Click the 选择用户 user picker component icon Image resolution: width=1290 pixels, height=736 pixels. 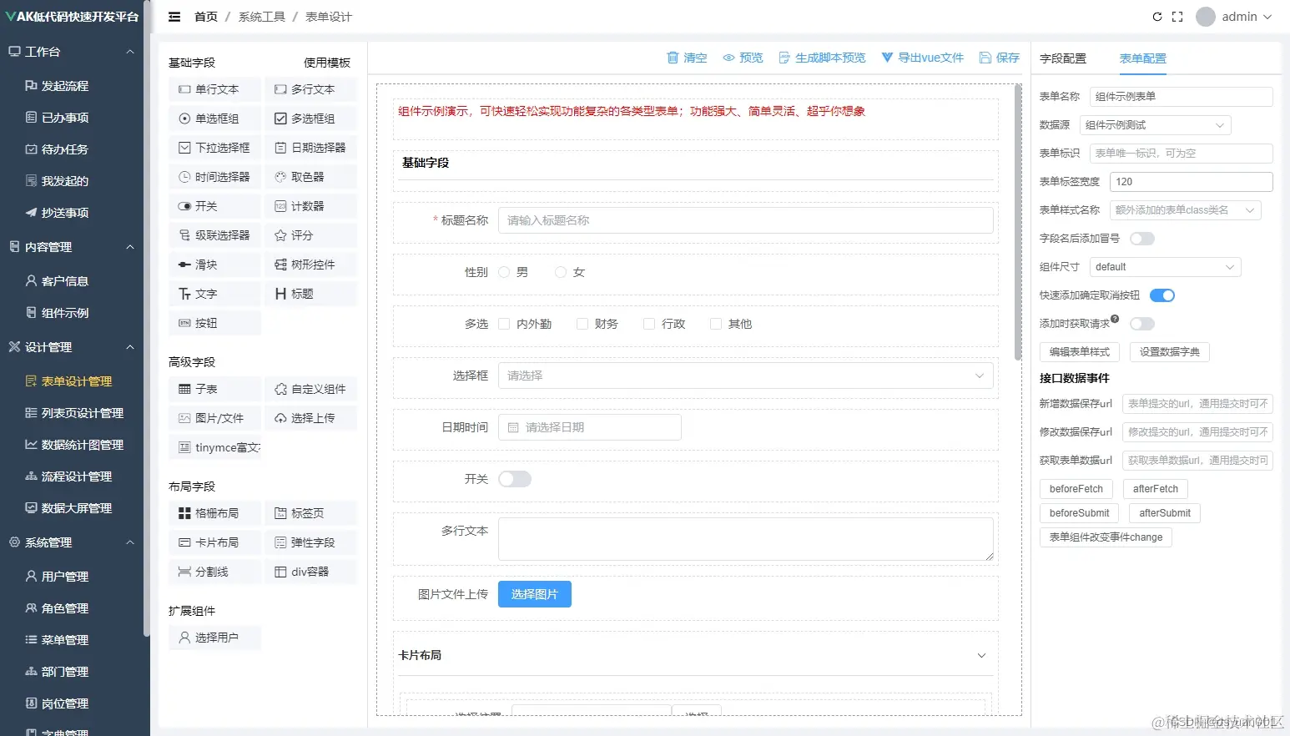214,637
